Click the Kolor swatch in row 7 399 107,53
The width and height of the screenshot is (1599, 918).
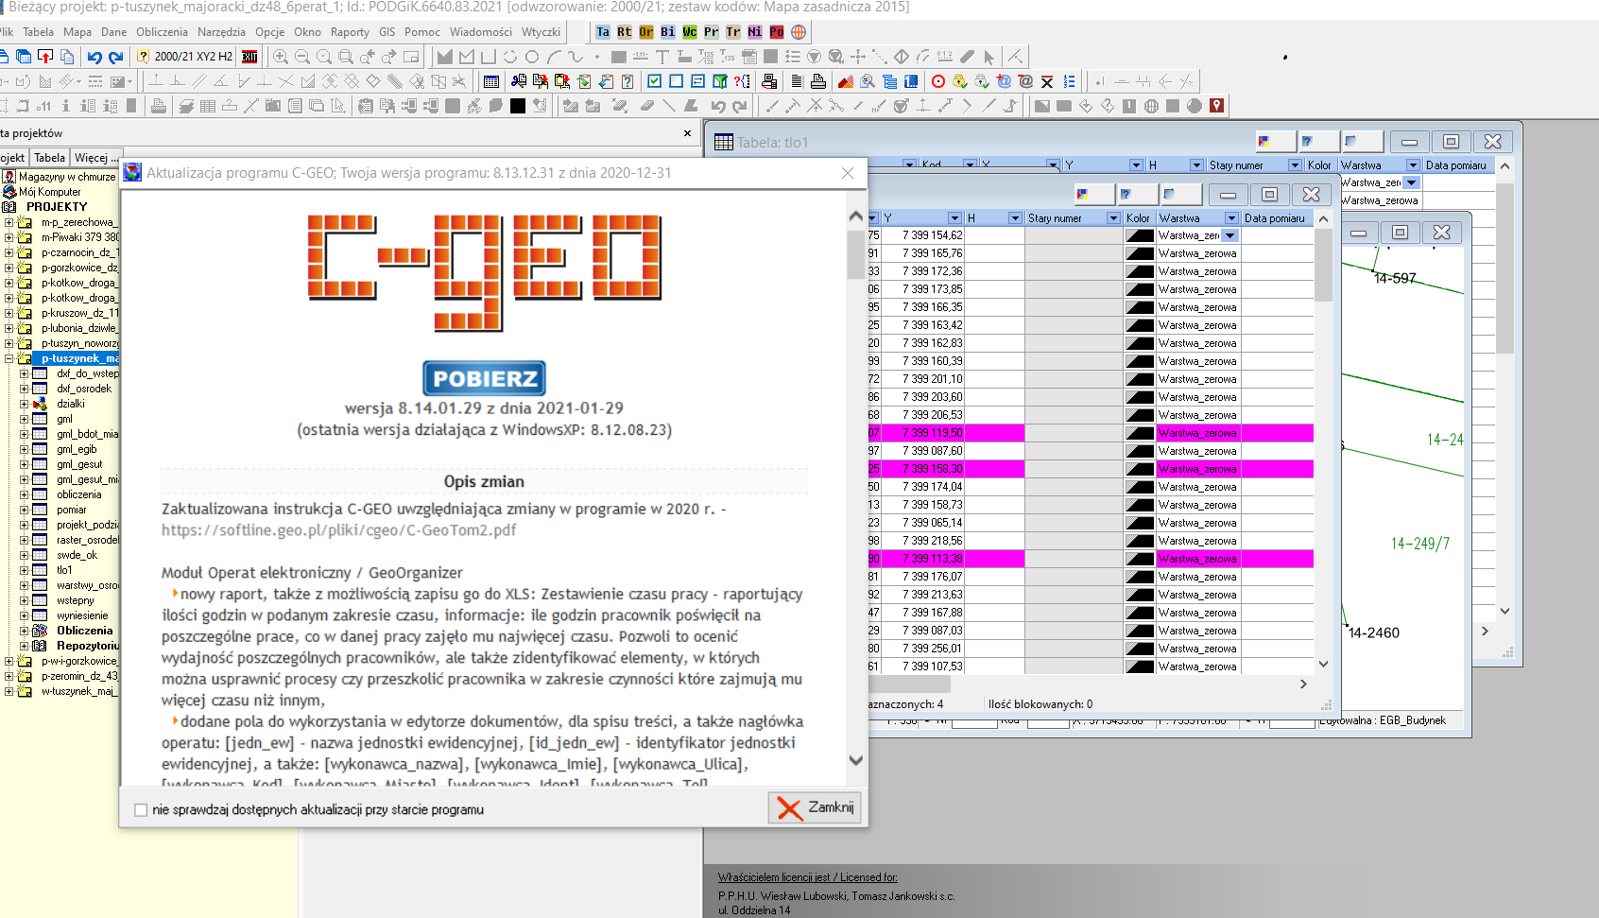pos(1139,667)
